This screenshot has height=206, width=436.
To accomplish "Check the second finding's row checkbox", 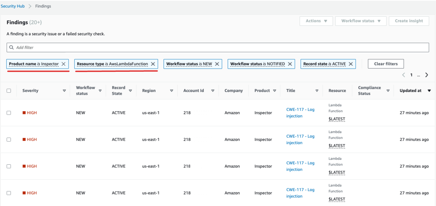I will click(x=9, y=139).
